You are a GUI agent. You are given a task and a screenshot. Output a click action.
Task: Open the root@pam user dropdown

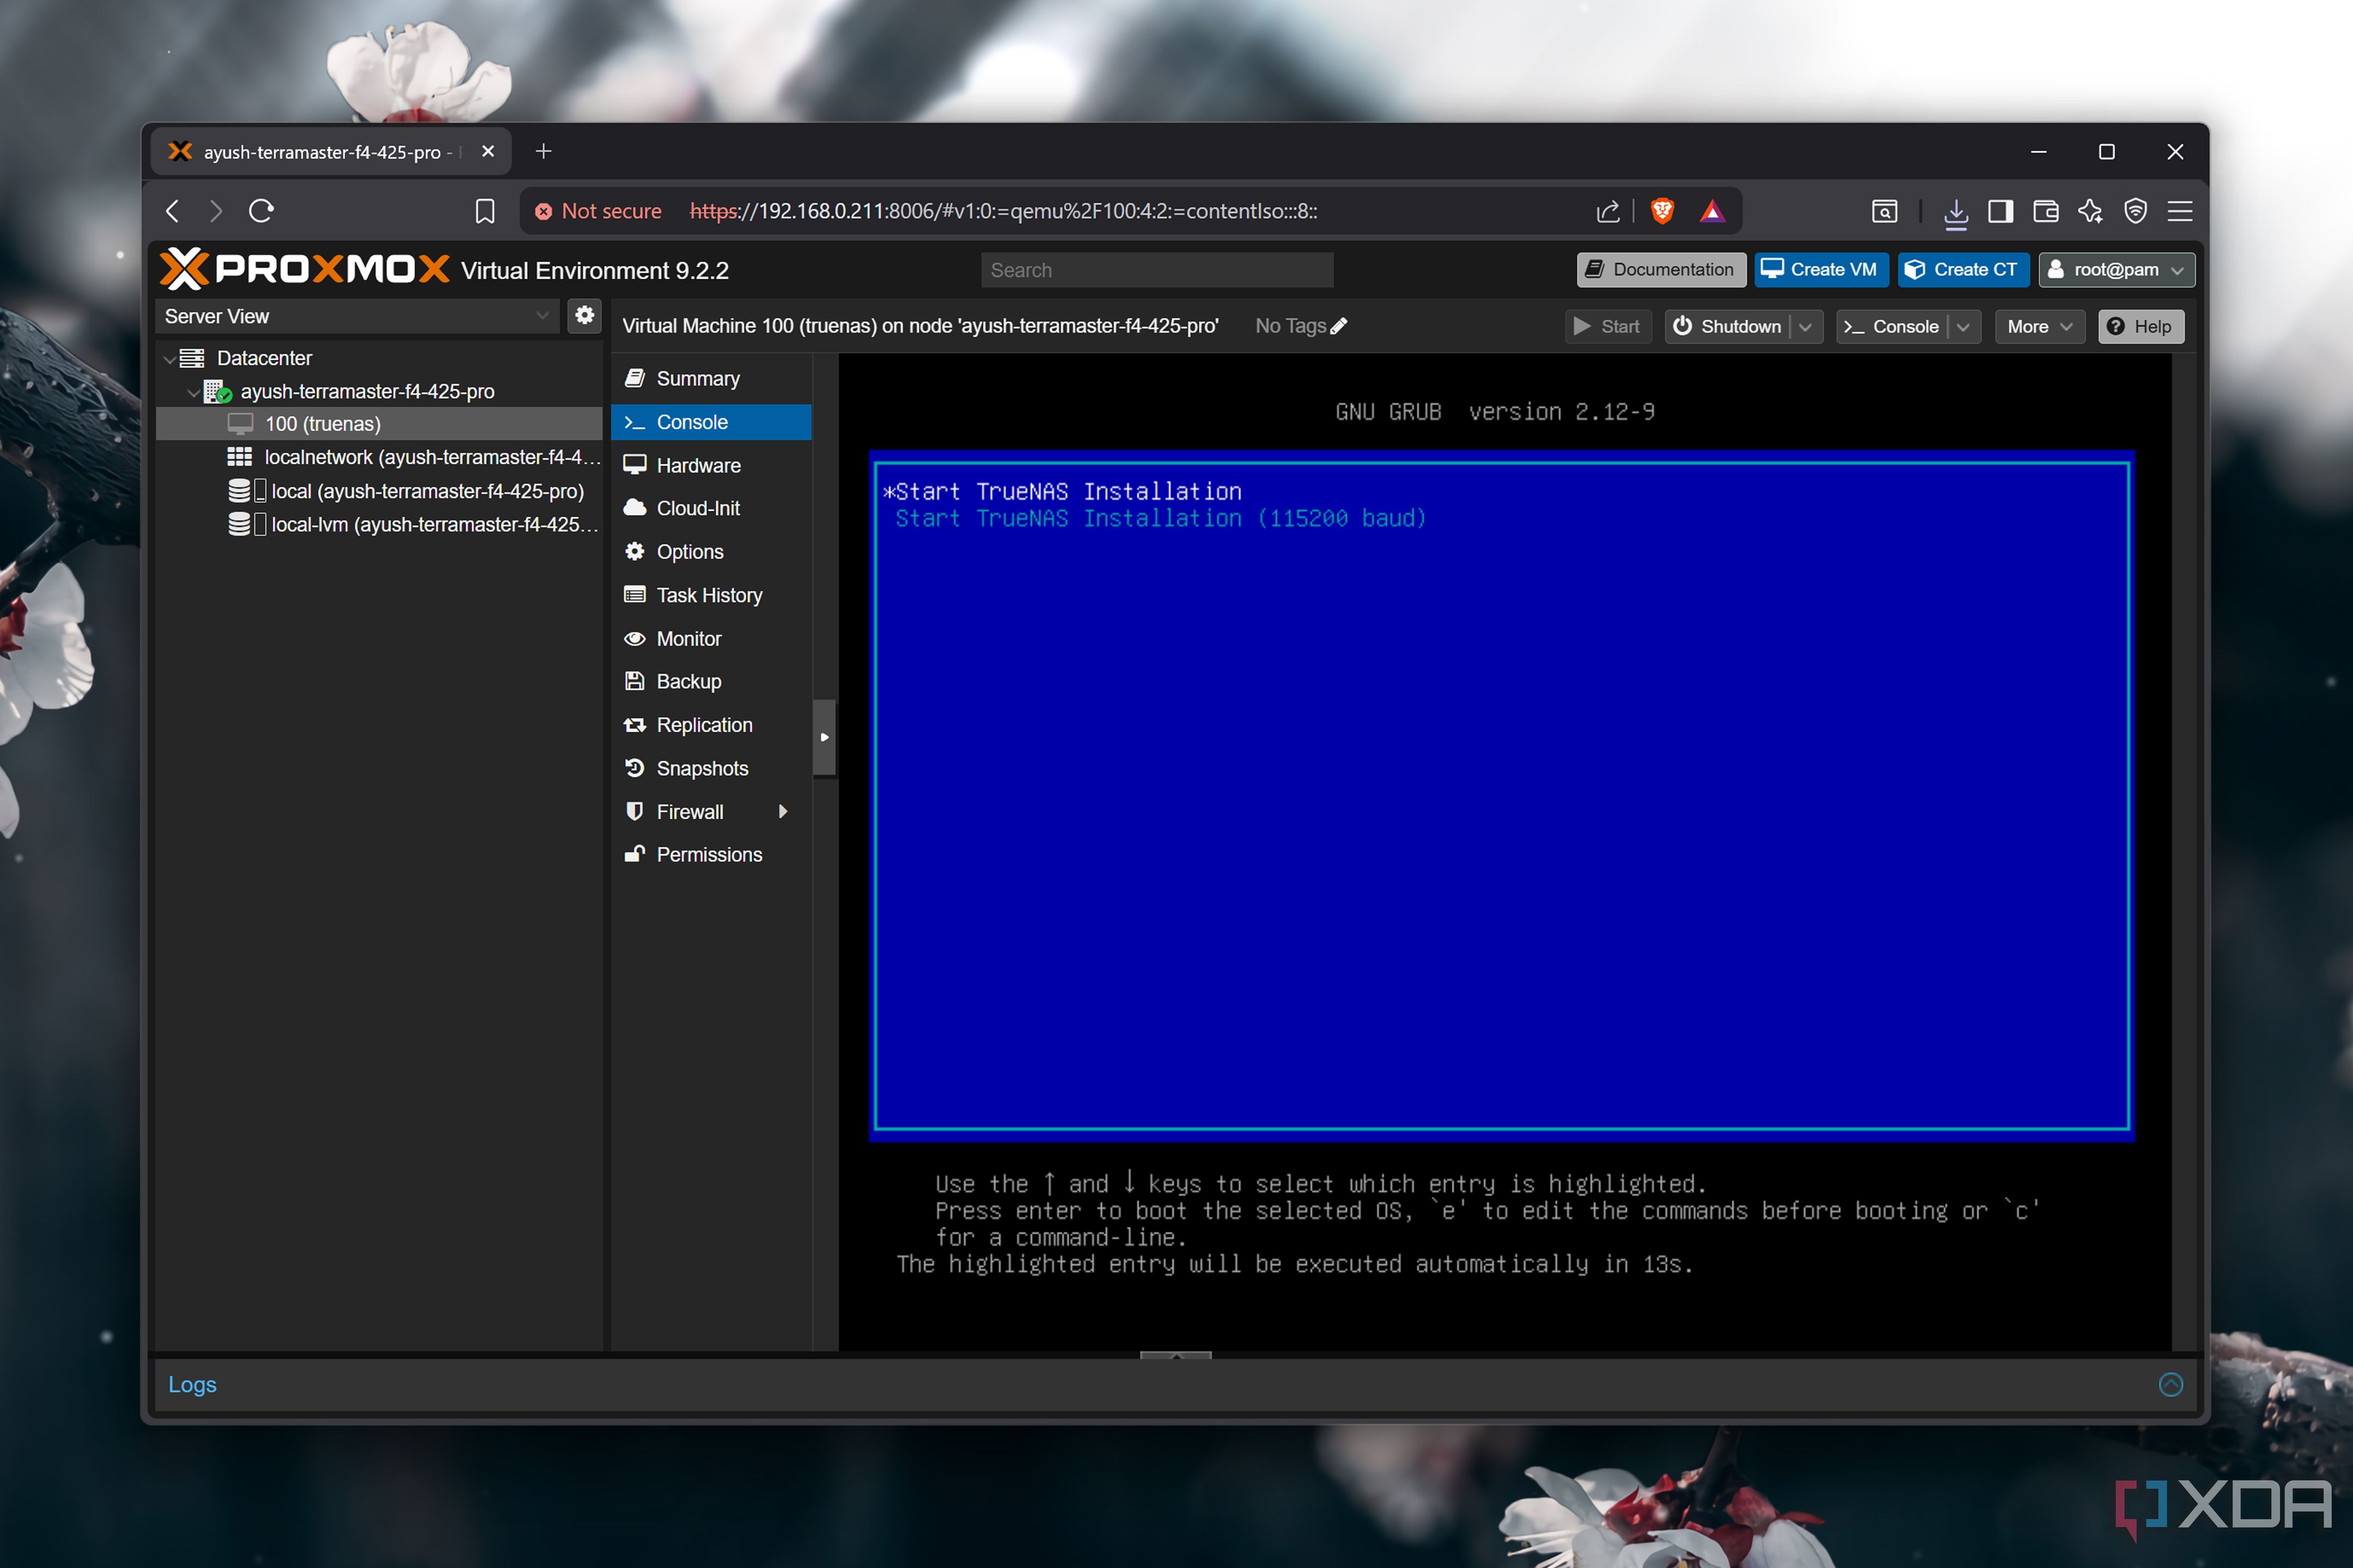pyautogui.click(x=2116, y=269)
